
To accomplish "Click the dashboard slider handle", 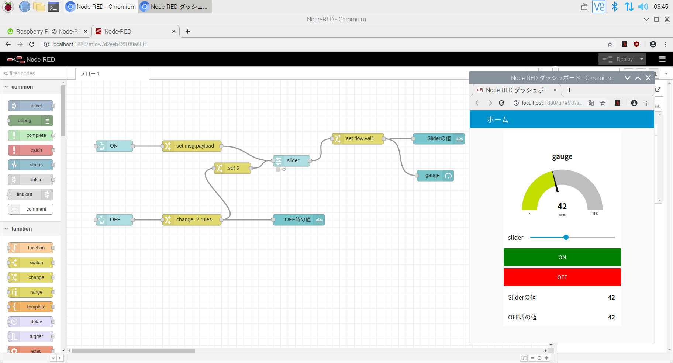I will pos(566,237).
